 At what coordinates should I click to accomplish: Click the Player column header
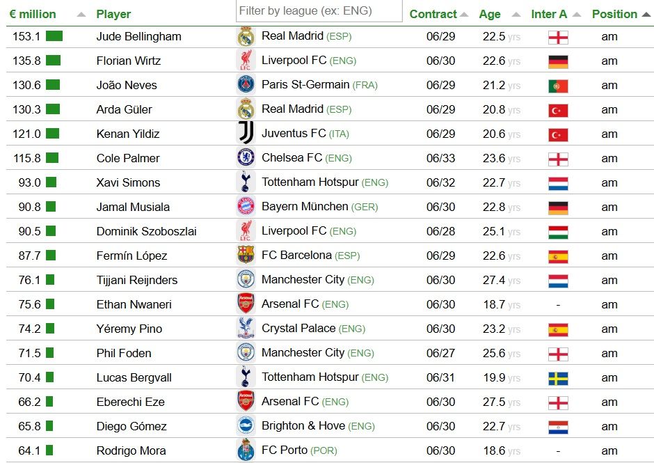pos(113,14)
